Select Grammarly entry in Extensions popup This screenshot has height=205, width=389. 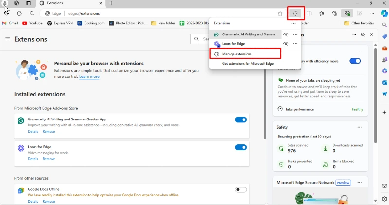pos(246,34)
